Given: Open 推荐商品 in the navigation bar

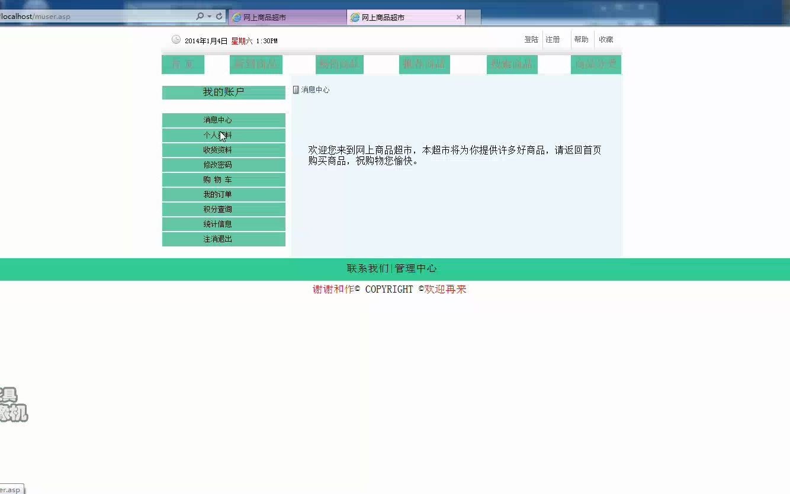Looking at the screenshot, I should (425, 65).
